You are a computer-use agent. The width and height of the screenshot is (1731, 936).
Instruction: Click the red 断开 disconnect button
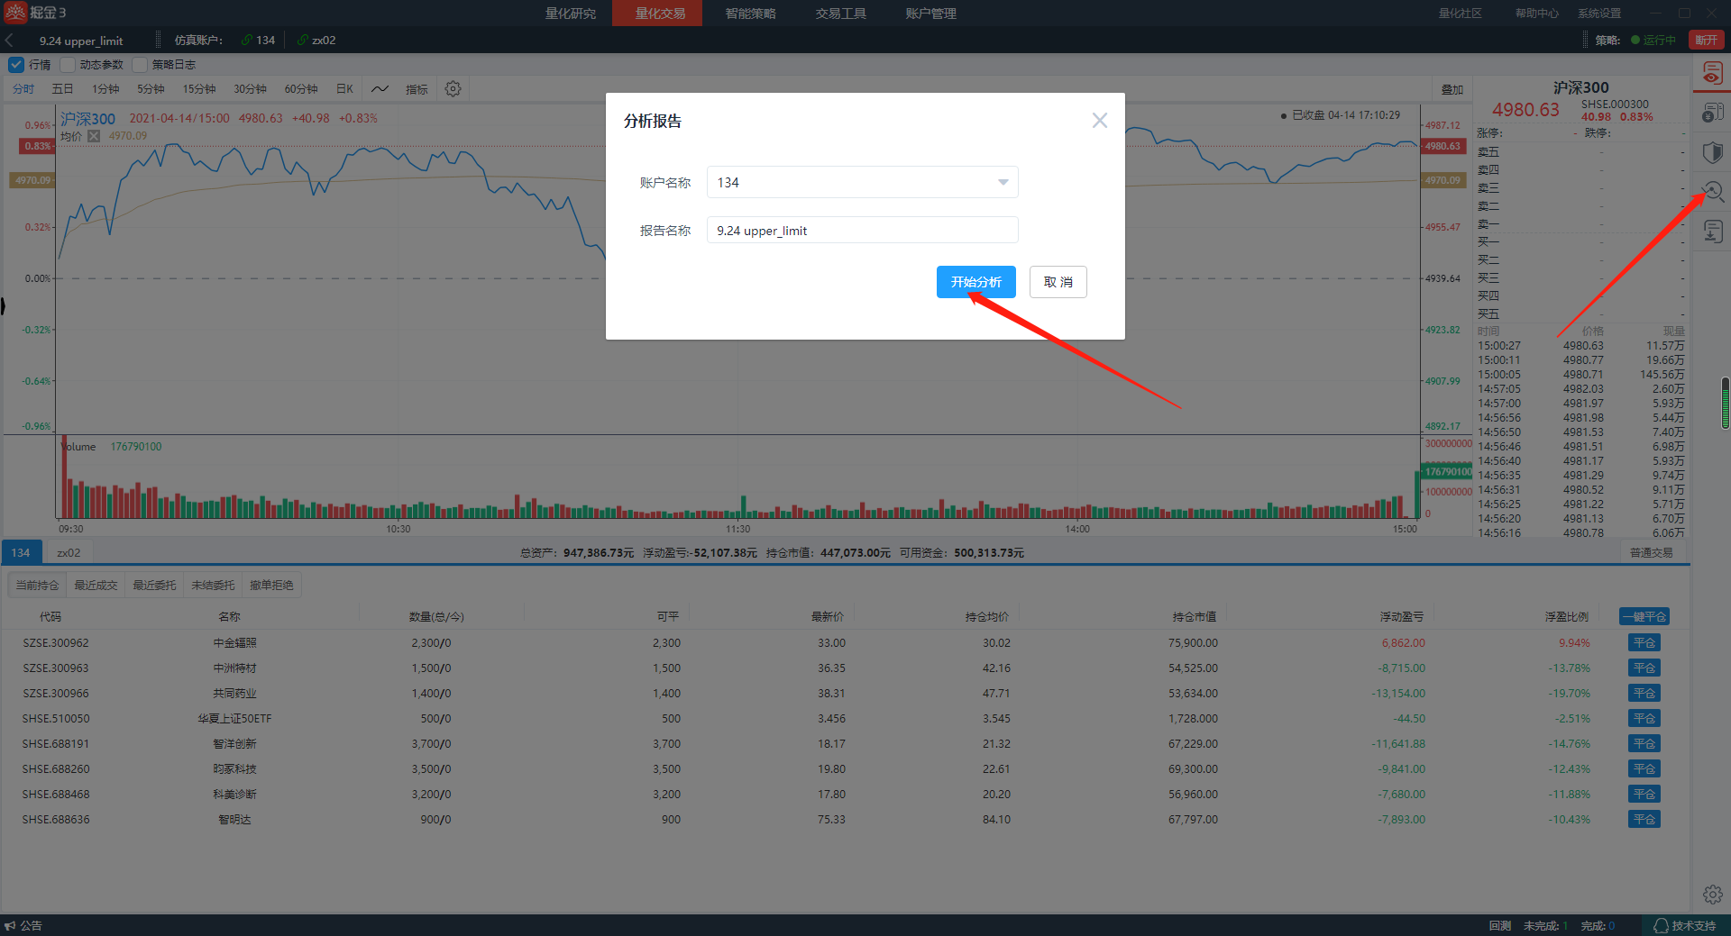[1706, 41]
